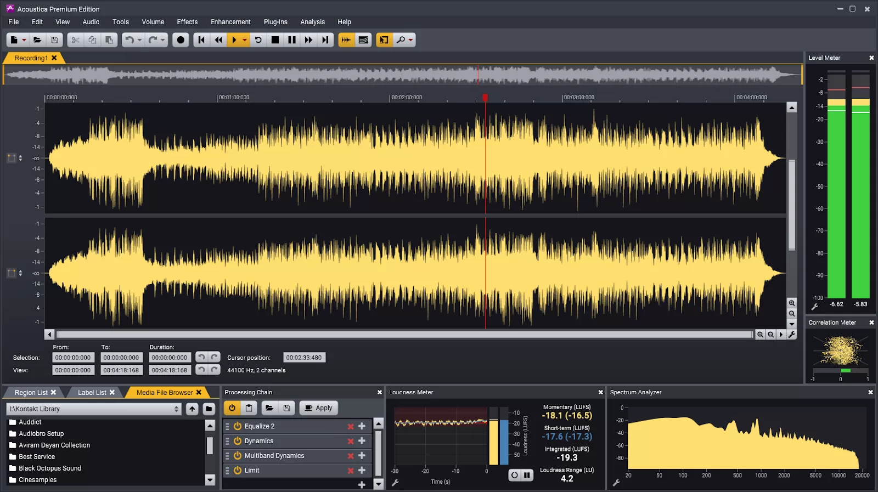Remove the Dynamics effect from chain
Screen dimensions: 878x492
tap(351, 441)
